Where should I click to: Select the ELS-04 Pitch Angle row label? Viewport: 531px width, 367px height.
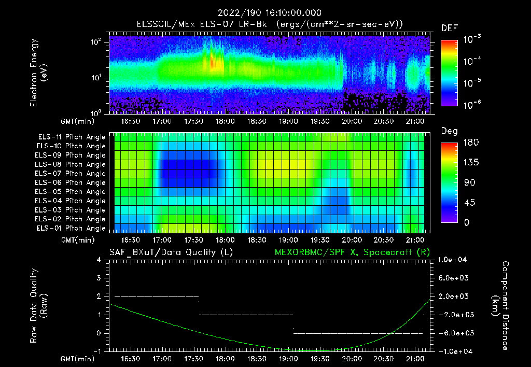[x=71, y=201]
